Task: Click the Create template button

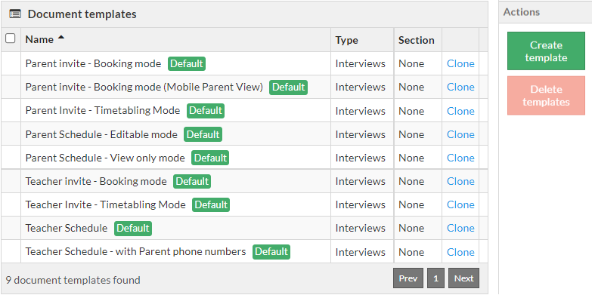Action: [x=546, y=51]
